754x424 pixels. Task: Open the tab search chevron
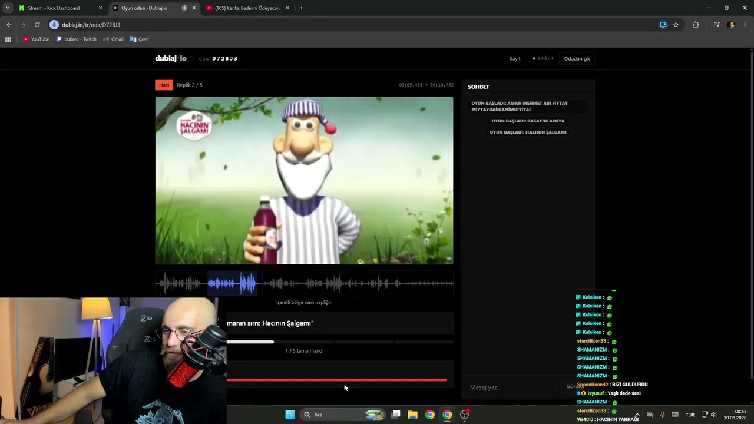8,8
